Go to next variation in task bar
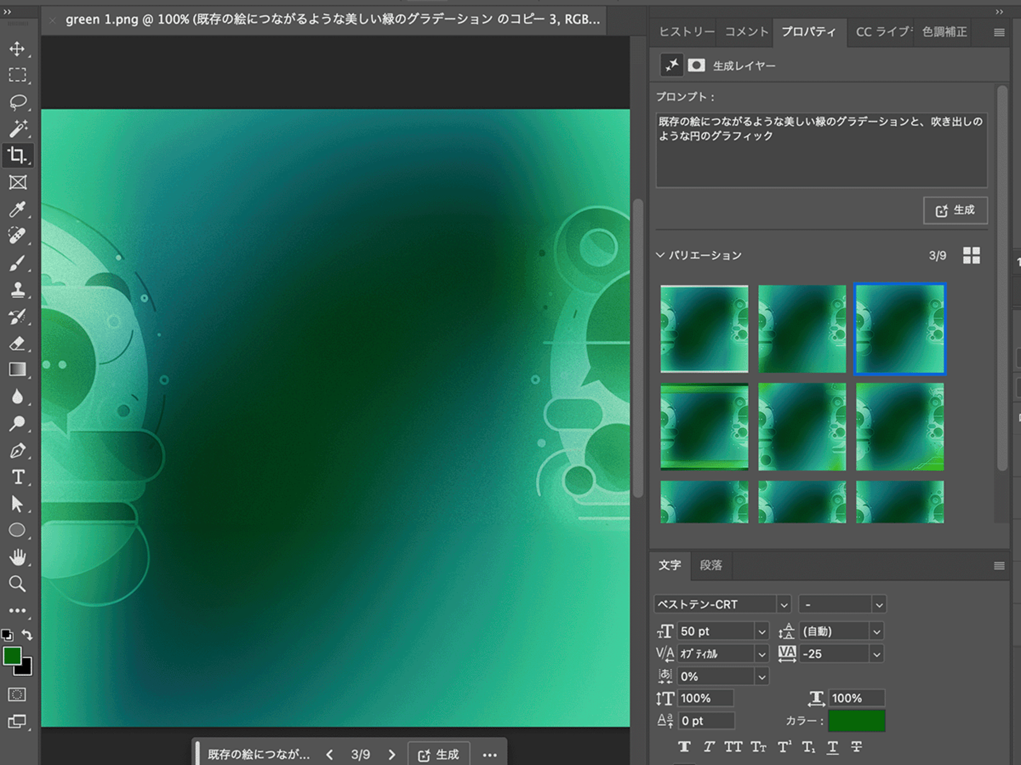This screenshot has height=765, width=1021. [x=392, y=754]
